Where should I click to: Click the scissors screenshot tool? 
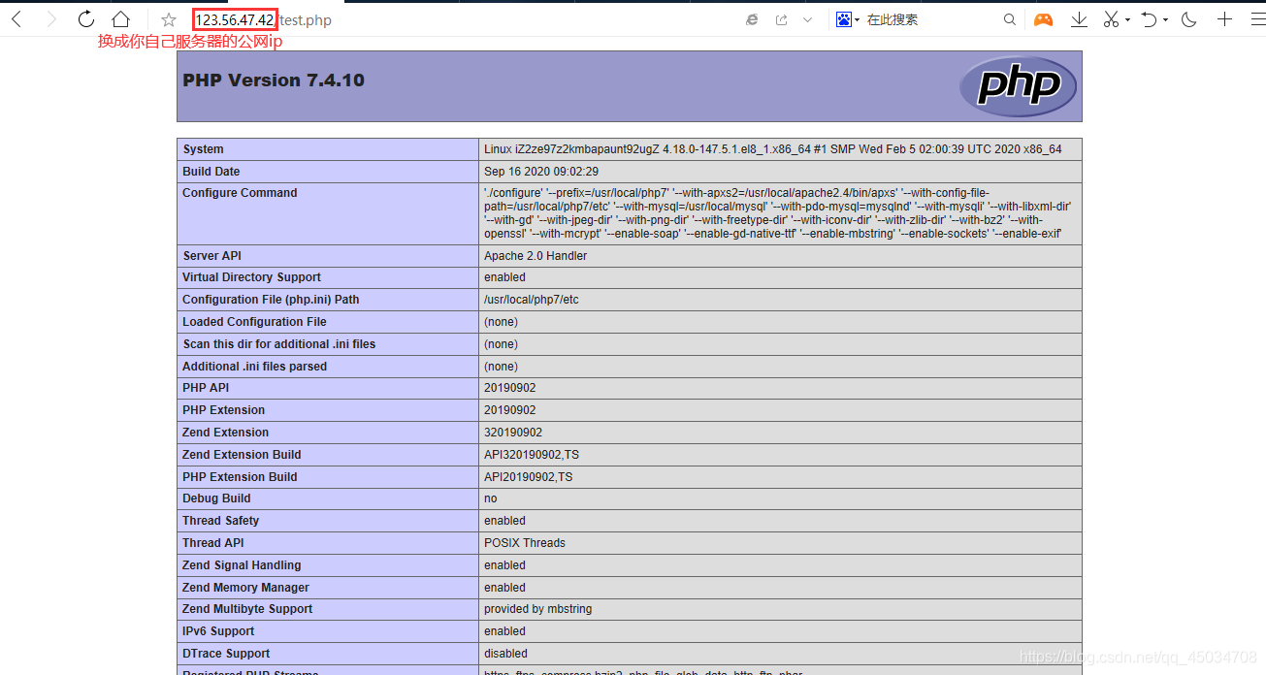(x=1112, y=19)
